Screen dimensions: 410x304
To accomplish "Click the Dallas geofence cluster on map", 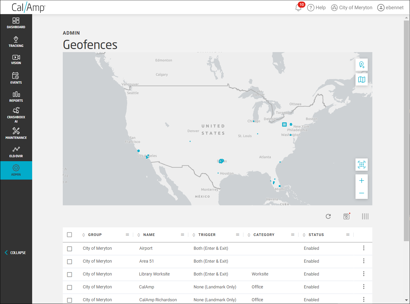I will point(221,161).
